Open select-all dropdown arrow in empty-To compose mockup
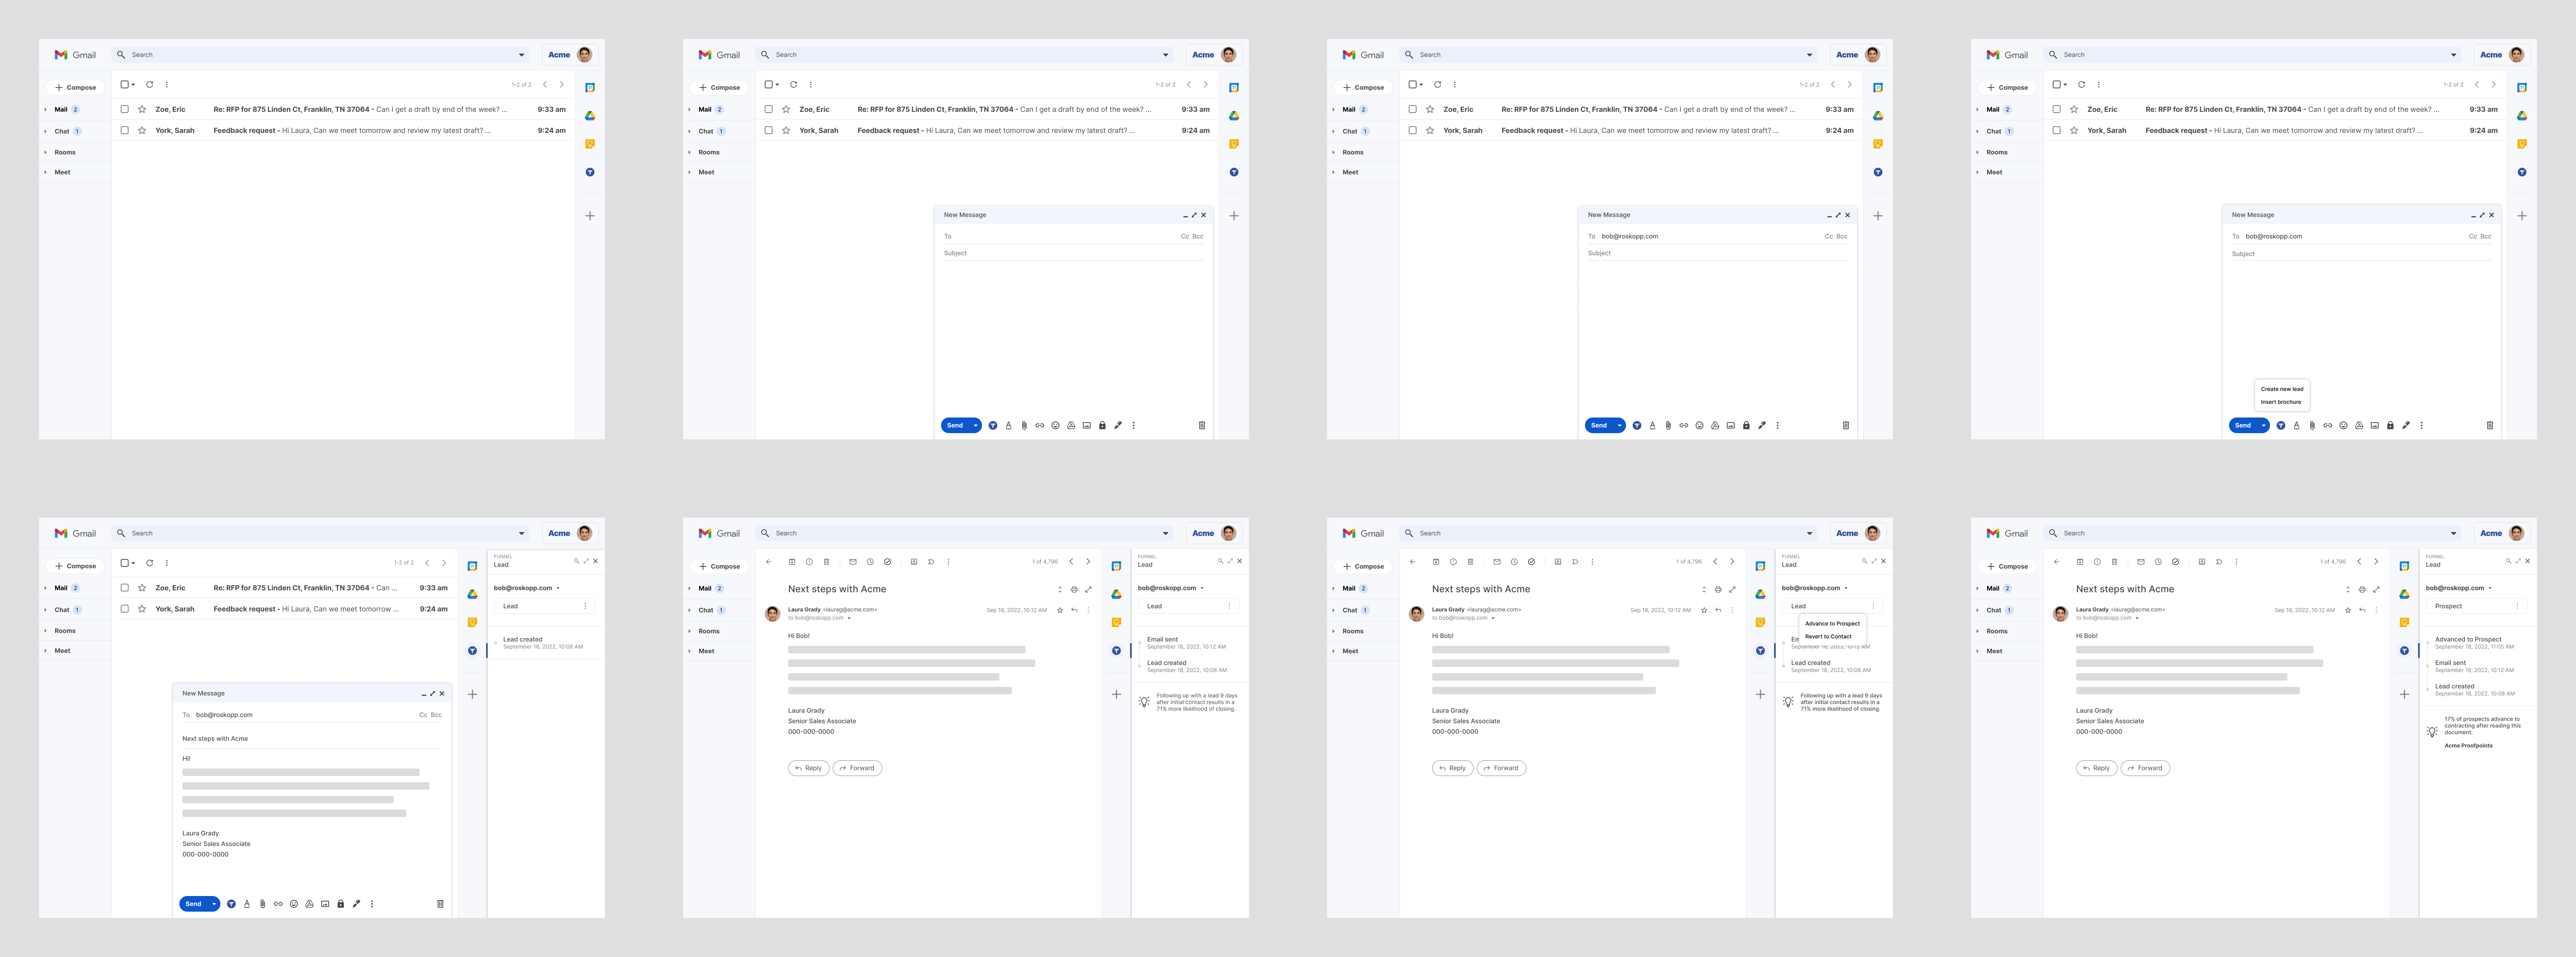The height and width of the screenshot is (957, 2576). point(777,85)
